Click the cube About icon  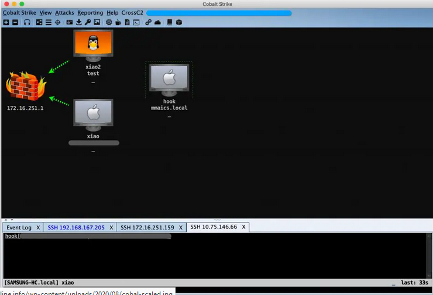[179, 22]
